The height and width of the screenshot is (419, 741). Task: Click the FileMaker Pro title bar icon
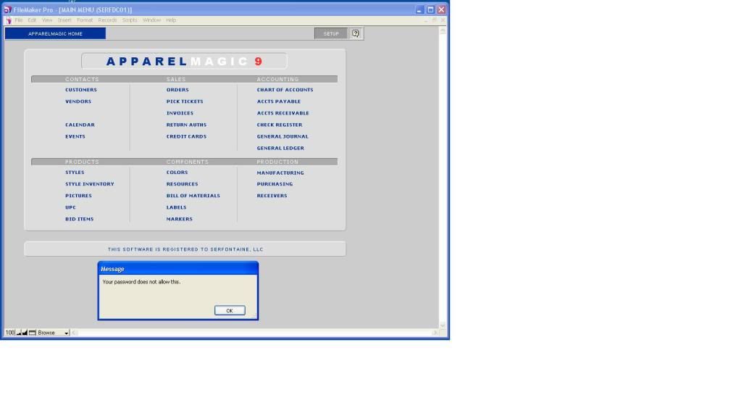(7, 9)
